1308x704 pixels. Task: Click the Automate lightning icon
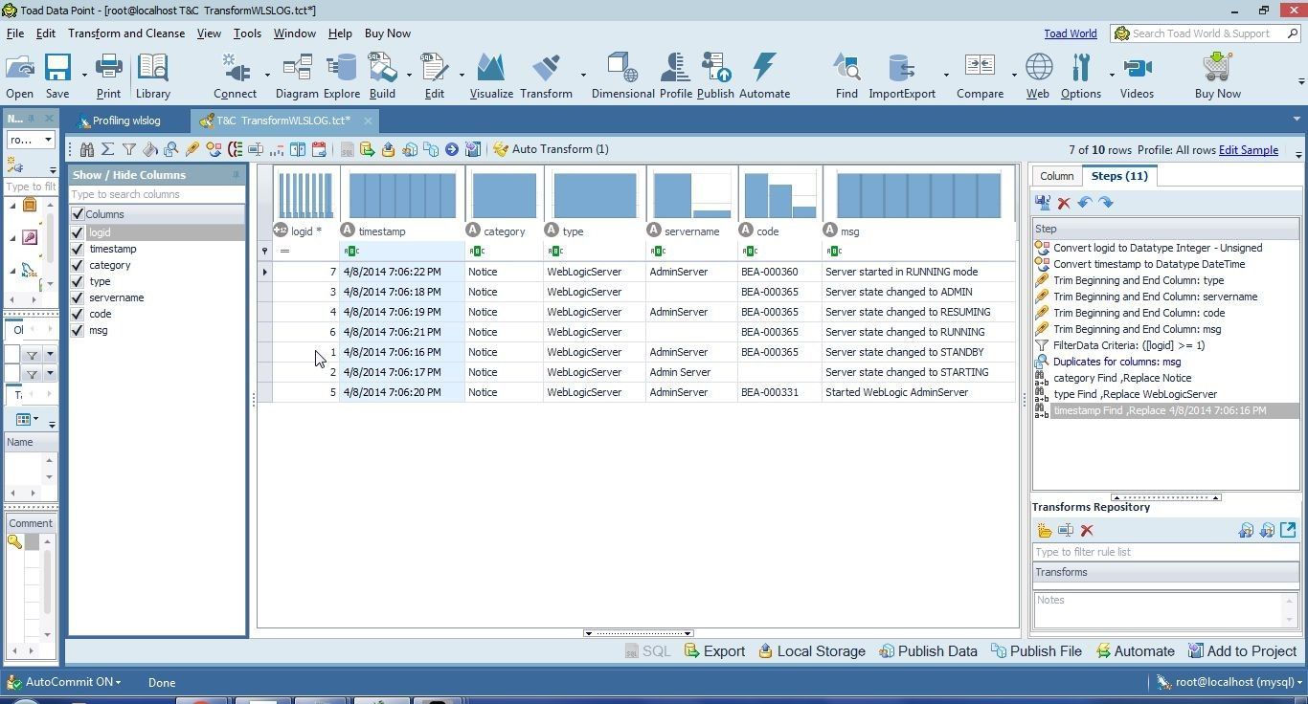[x=764, y=77]
